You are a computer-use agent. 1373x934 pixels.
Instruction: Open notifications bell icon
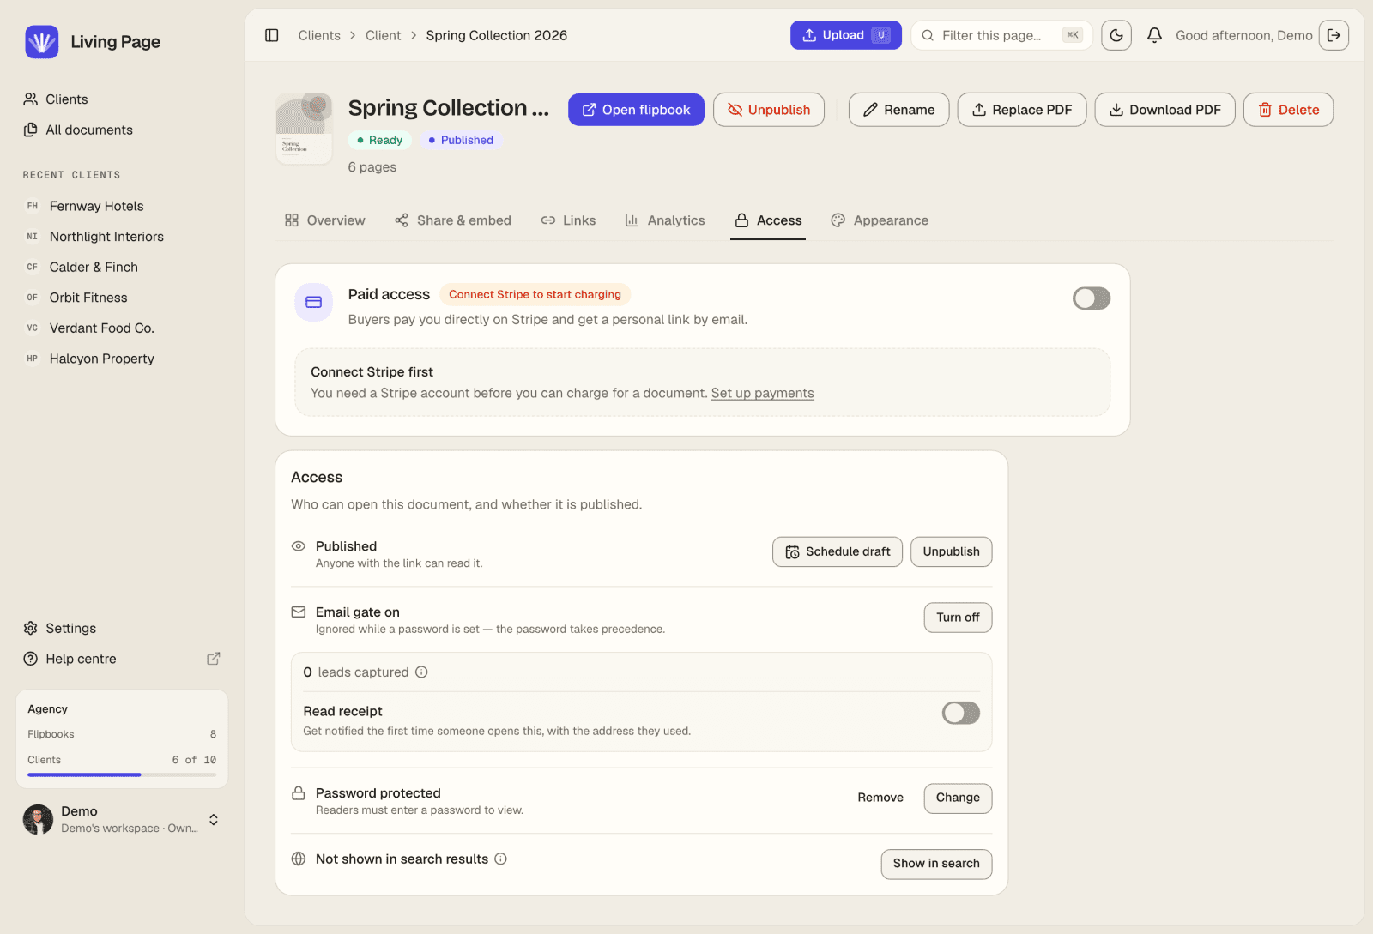click(1155, 35)
